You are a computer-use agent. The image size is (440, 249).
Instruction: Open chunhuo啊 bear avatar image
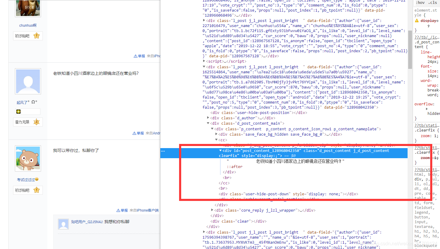[x=28, y=8]
